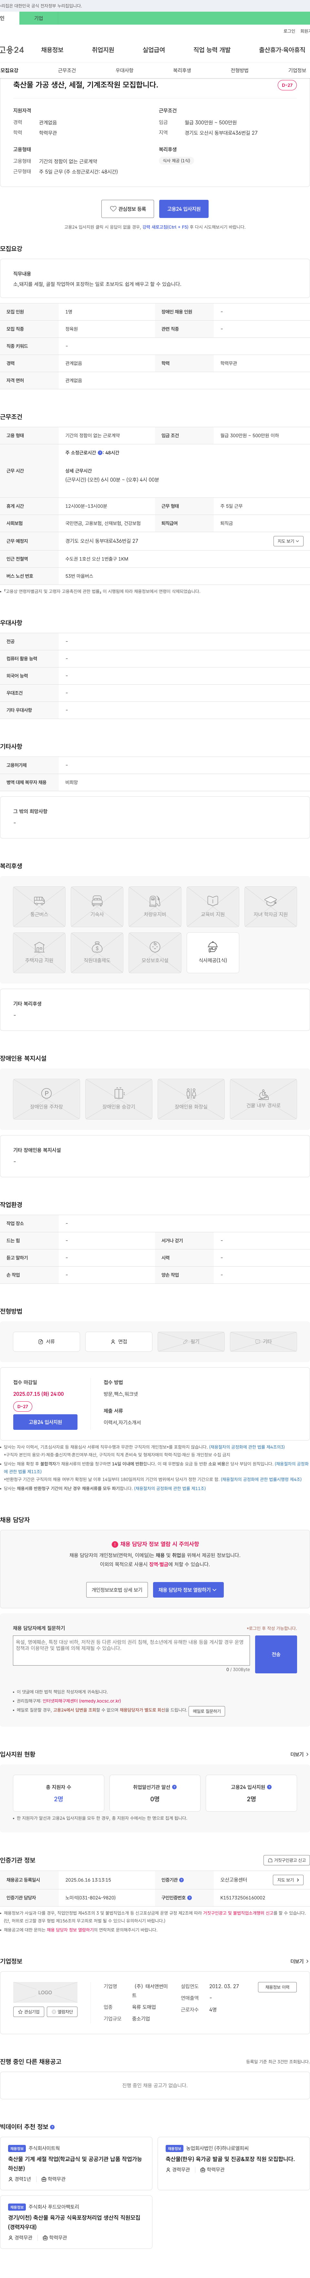
Task: Jump to the 전형방법 section tab
Action: pyautogui.click(x=240, y=70)
